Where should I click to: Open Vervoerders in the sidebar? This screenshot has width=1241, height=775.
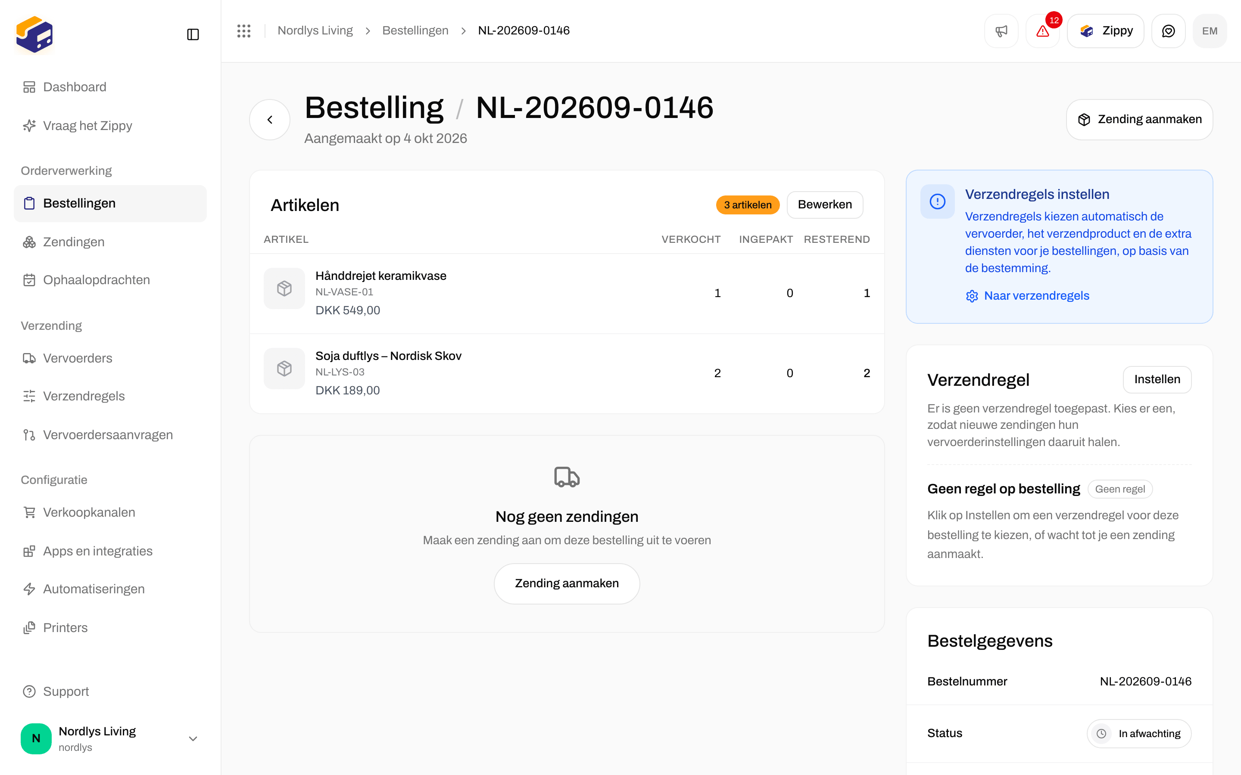[110, 358]
